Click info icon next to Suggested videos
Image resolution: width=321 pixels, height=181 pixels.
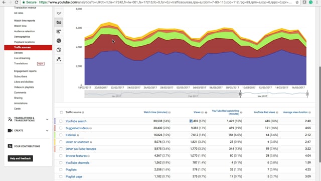click(x=90, y=128)
